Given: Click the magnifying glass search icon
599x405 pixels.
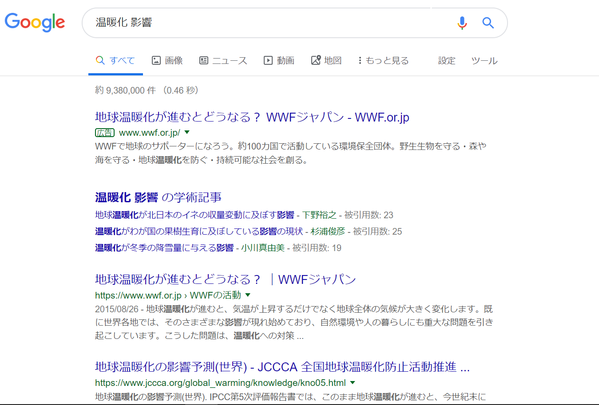Looking at the screenshot, I should 488,23.
